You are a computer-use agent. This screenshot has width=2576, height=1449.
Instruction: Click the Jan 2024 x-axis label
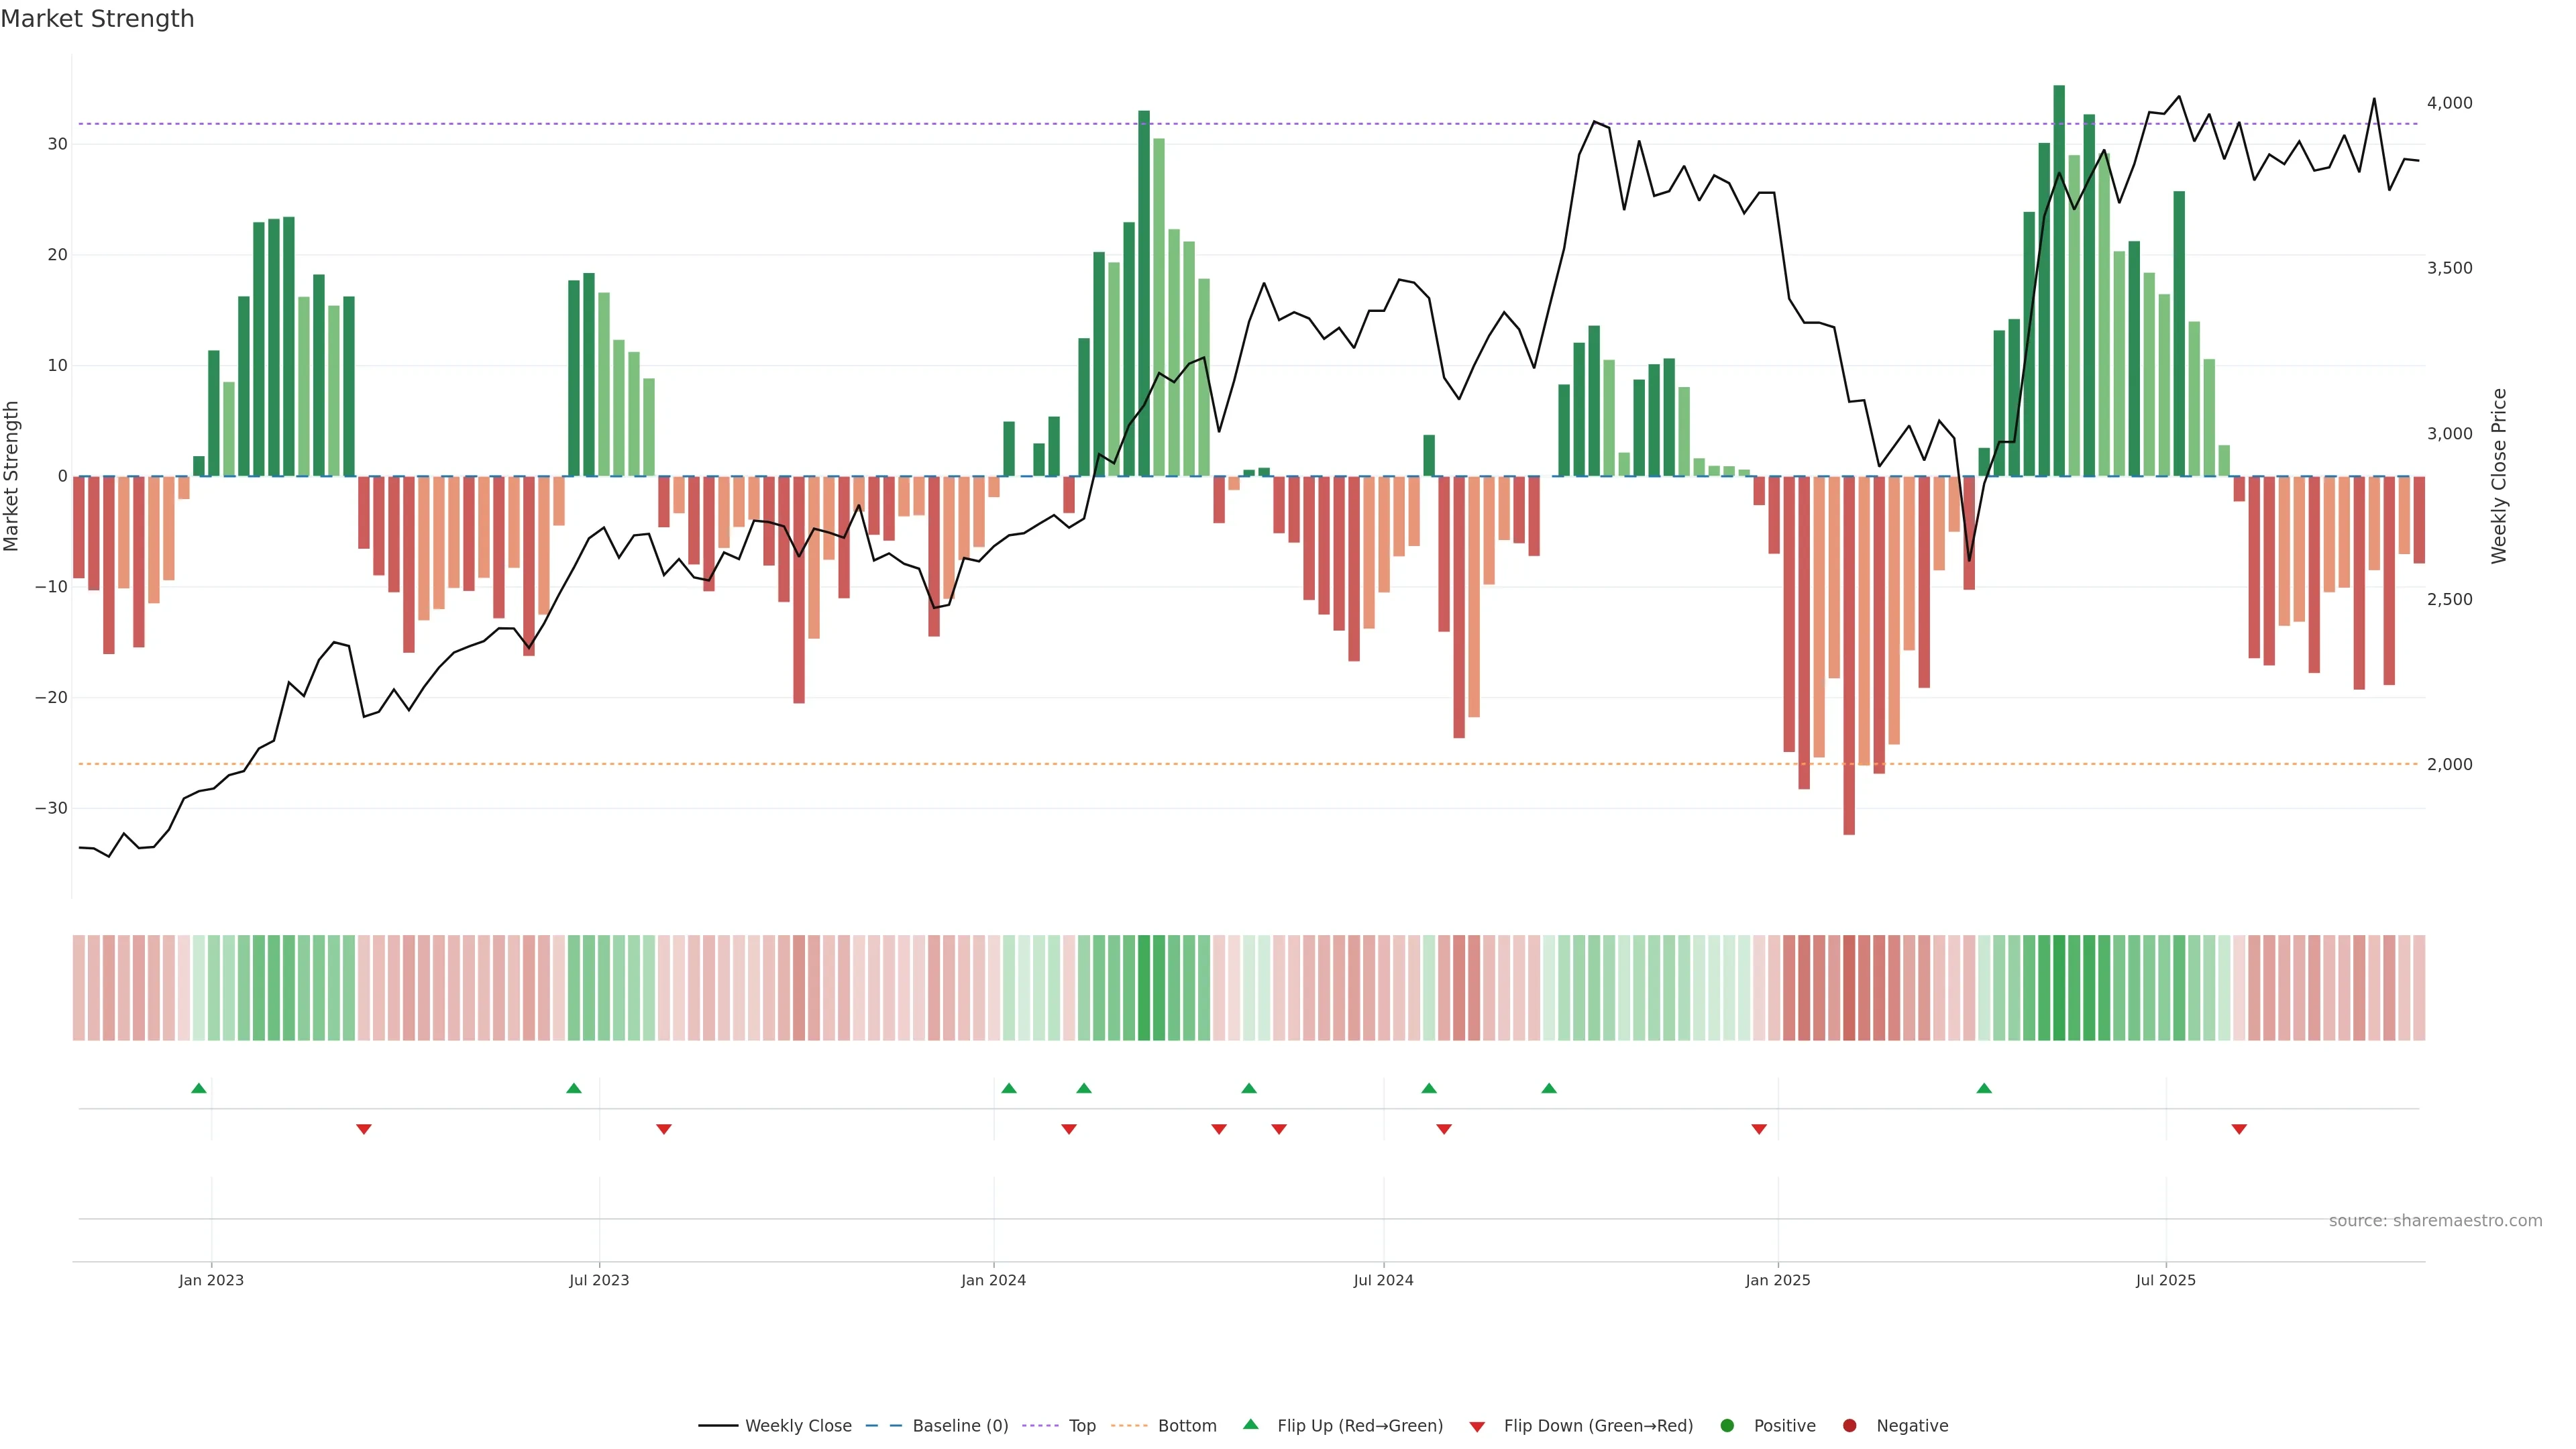pos(993,1280)
